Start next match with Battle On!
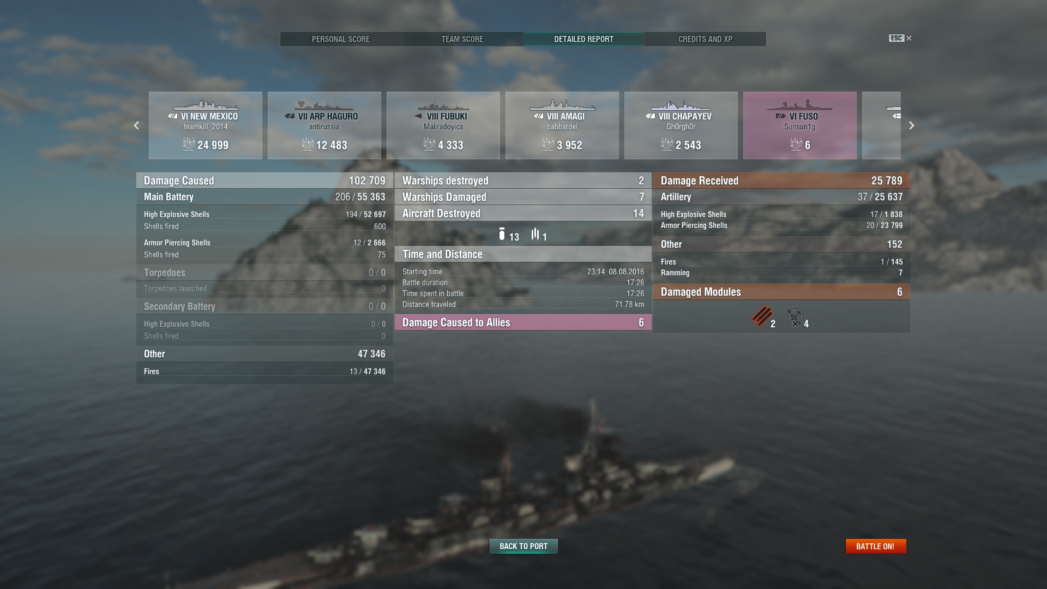Image resolution: width=1047 pixels, height=589 pixels. (x=875, y=546)
